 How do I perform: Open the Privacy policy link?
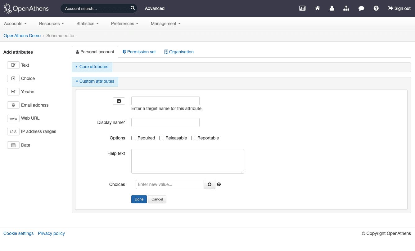51,233
